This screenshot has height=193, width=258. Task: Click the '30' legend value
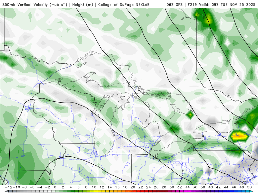click(172, 187)
